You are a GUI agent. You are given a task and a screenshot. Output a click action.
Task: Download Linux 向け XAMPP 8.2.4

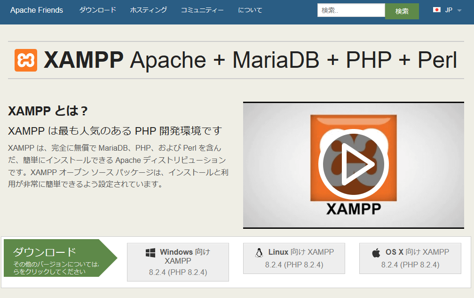click(x=294, y=258)
